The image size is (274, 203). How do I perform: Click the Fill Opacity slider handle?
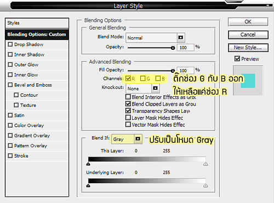point(173,71)
